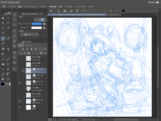Show レイヤー5のコピー via its eye slot
Screen dimensions: 161x121
pos(20,89)
